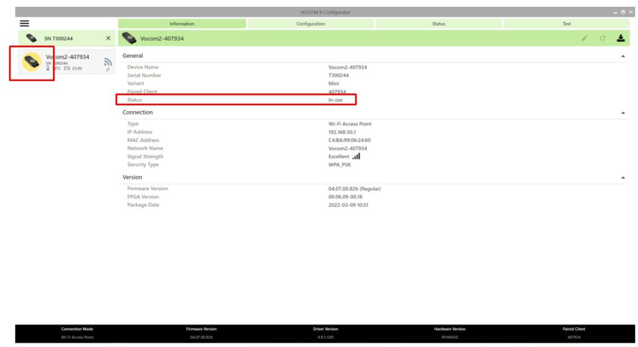Click the Serial Number value 7300244

click(x=338, y=75)
